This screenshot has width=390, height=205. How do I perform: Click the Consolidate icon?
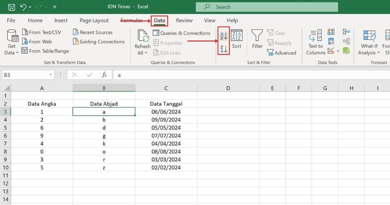coord(346,32)
